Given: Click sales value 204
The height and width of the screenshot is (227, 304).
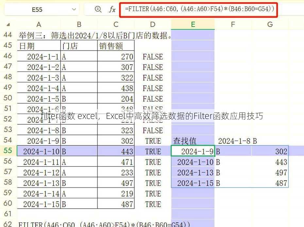Looking at the screenshot, I should coord(116,98).
